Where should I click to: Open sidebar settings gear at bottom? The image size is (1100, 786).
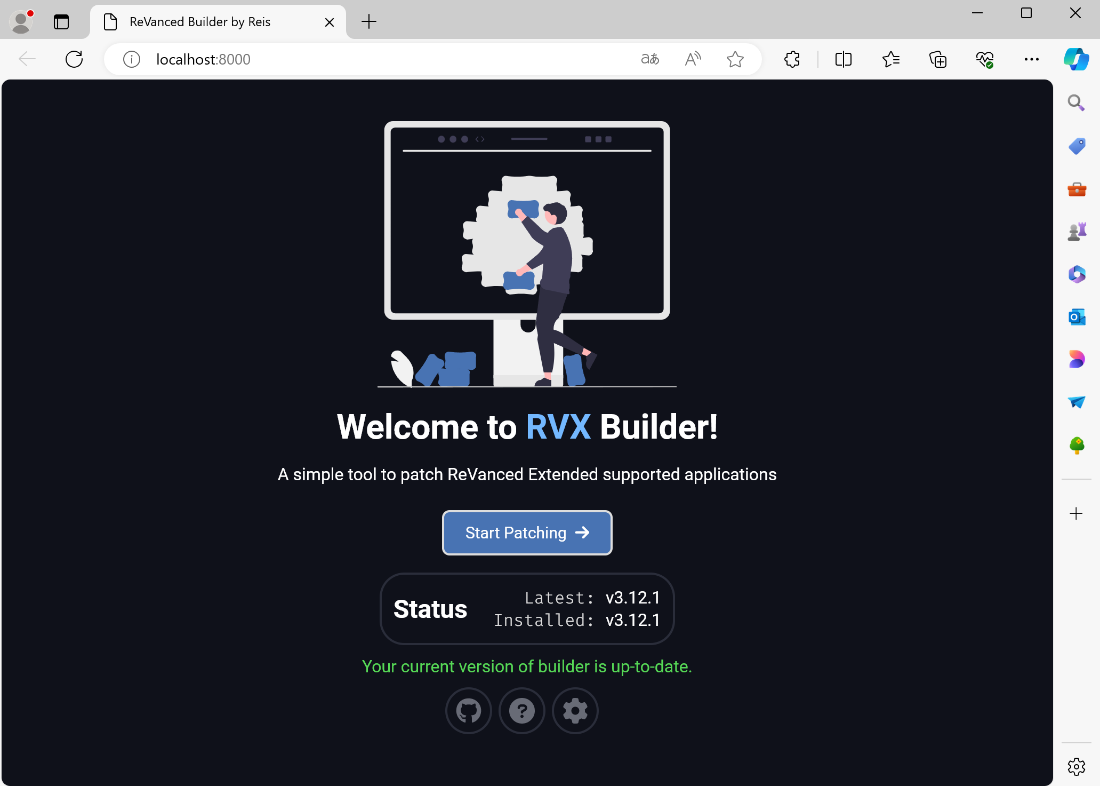(1076, 767)
